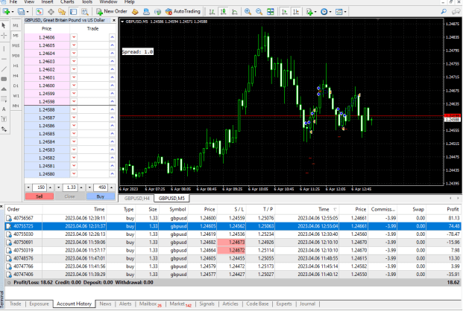This screenshot has width=466, height=311.
Task: Open the chat bubbles icon
Action: point(456,12)
